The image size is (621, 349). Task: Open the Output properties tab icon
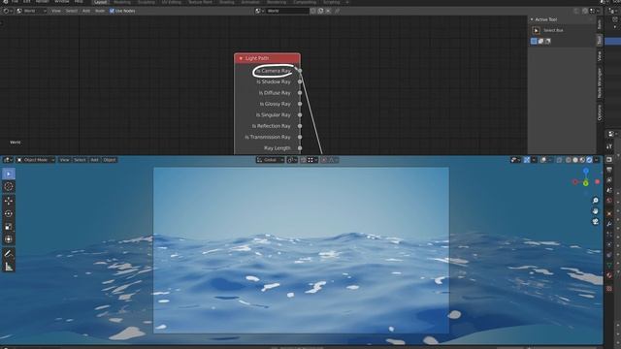pos(609,170)
